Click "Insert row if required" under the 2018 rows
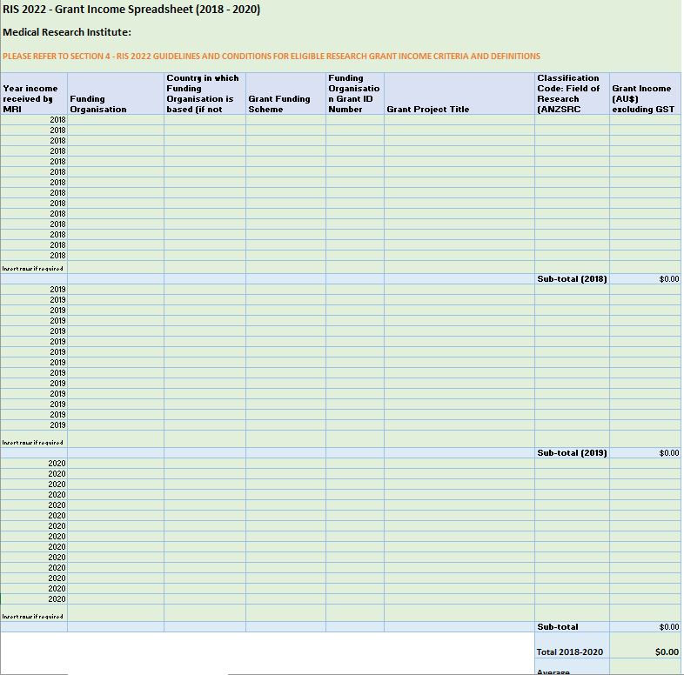 pyautogui.click(x=33, y=269)
